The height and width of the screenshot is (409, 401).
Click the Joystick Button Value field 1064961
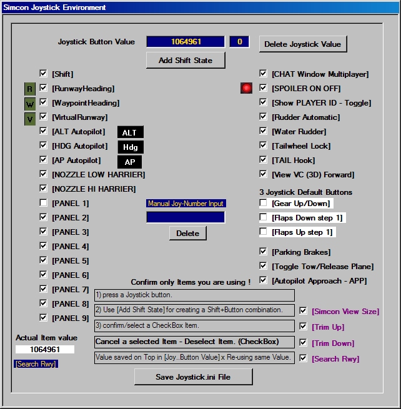186,42
